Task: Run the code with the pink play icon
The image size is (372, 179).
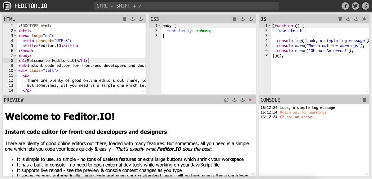Action: [251, 100]
